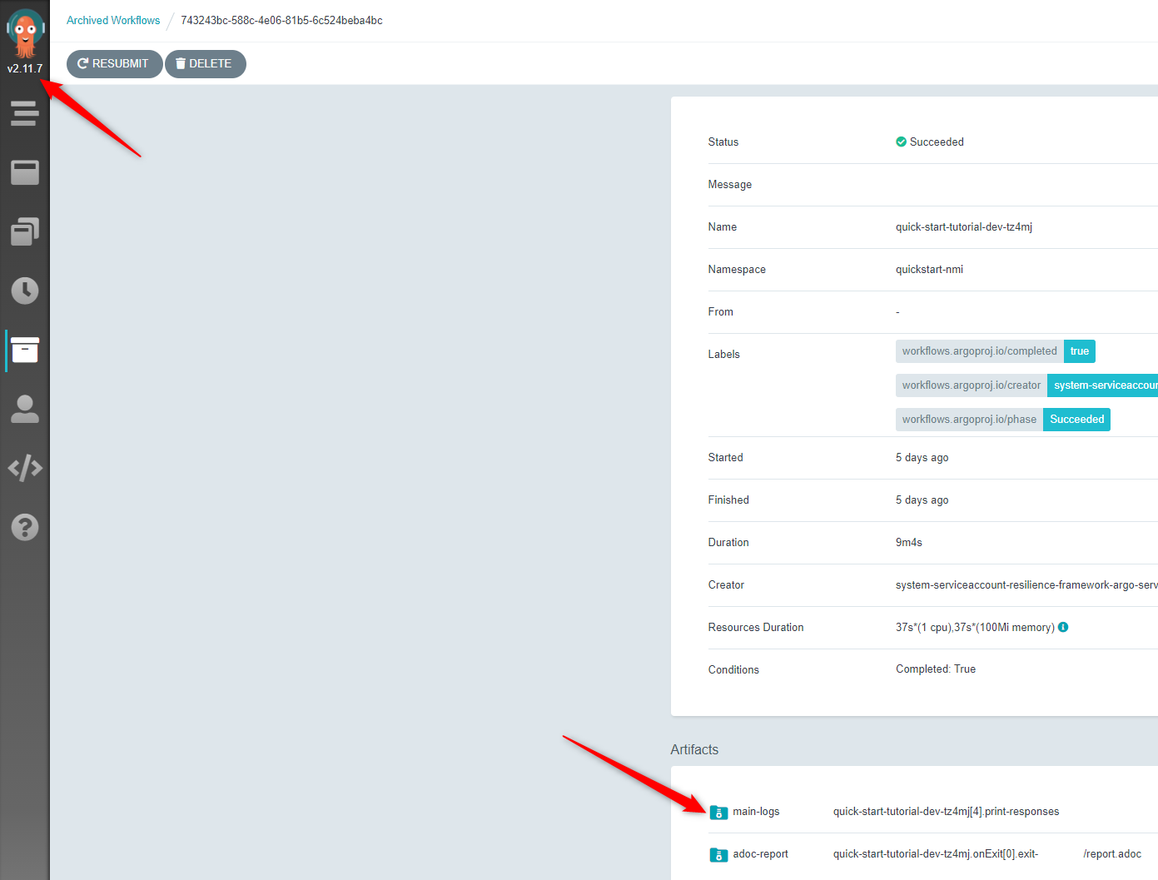
Task: Click the phase 'Succeeded' label chip
Action: [1076, 419]
